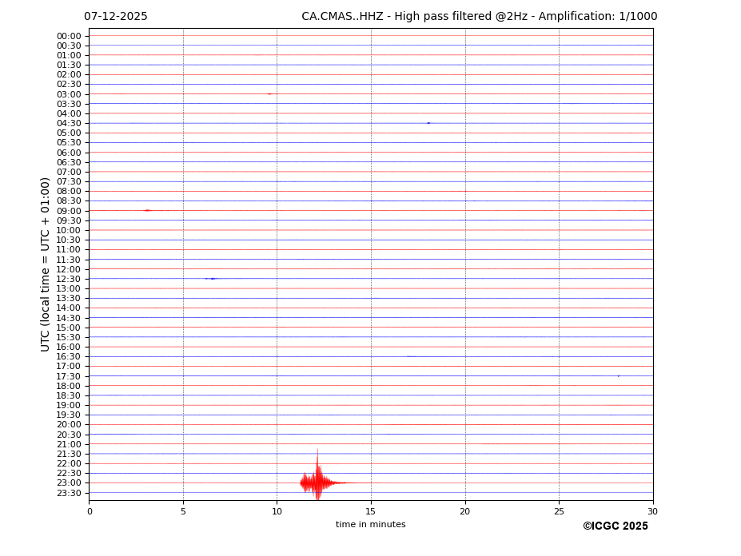
Task: Click the blue dot on the 17:30 trace
Action: (x=618, y=375)
